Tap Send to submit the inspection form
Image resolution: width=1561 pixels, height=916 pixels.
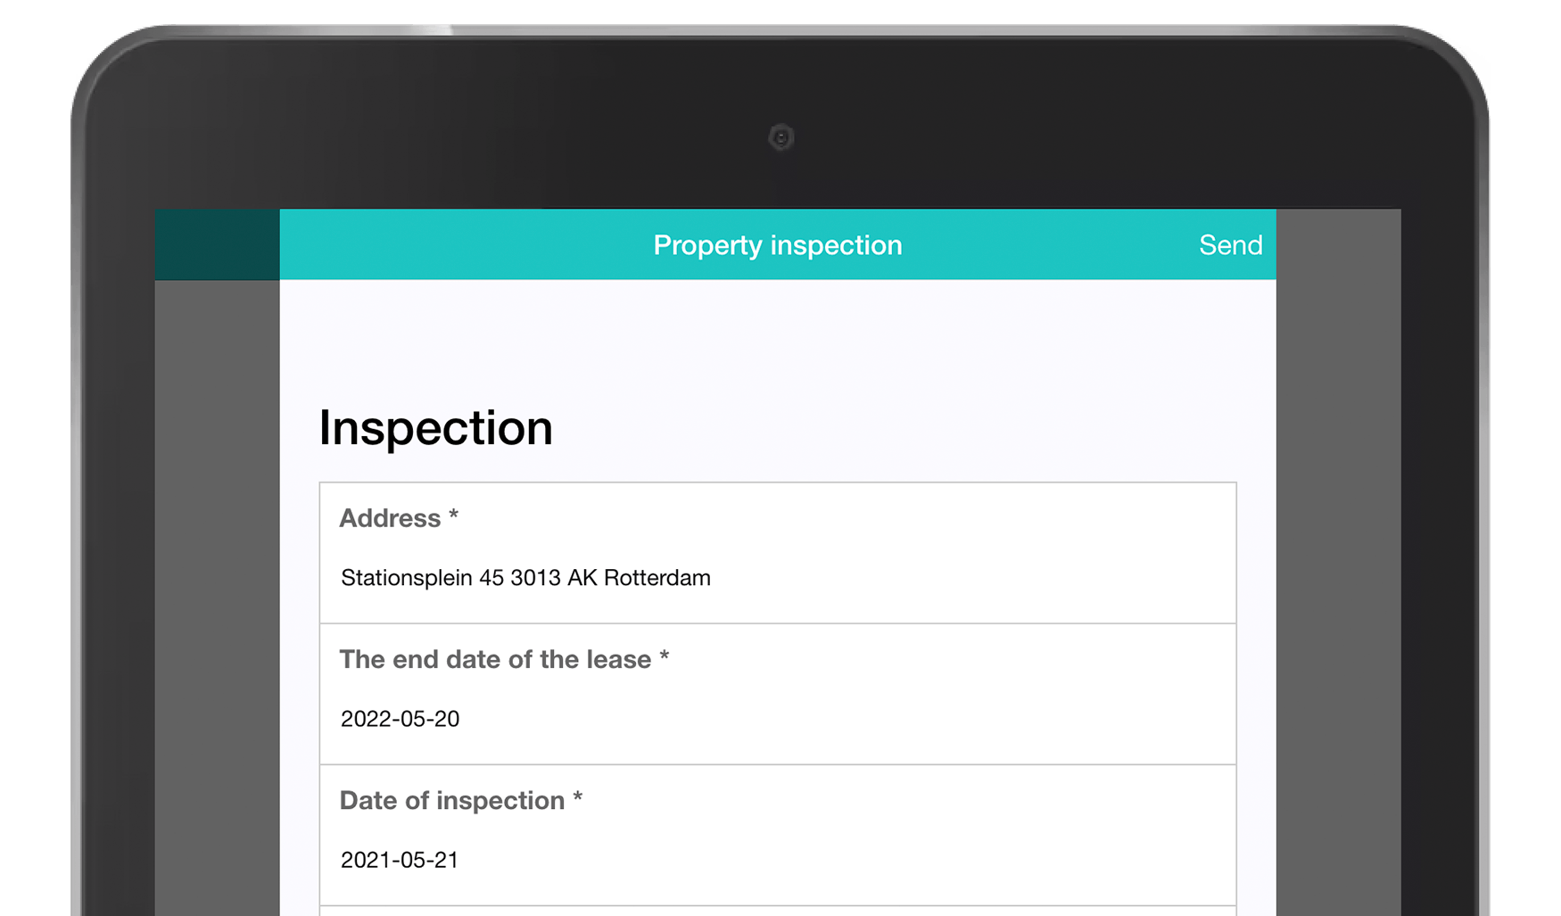(1229, 244)
